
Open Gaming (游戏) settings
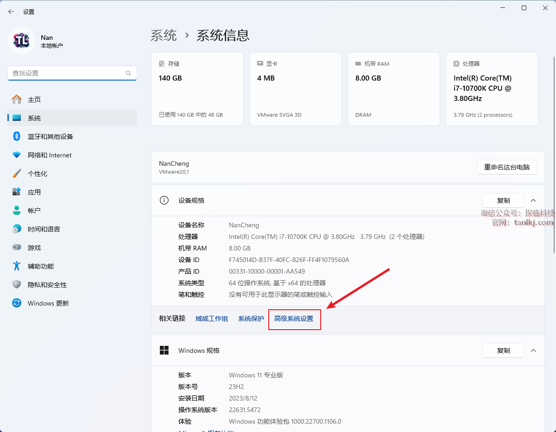click(x=34, y=248)
